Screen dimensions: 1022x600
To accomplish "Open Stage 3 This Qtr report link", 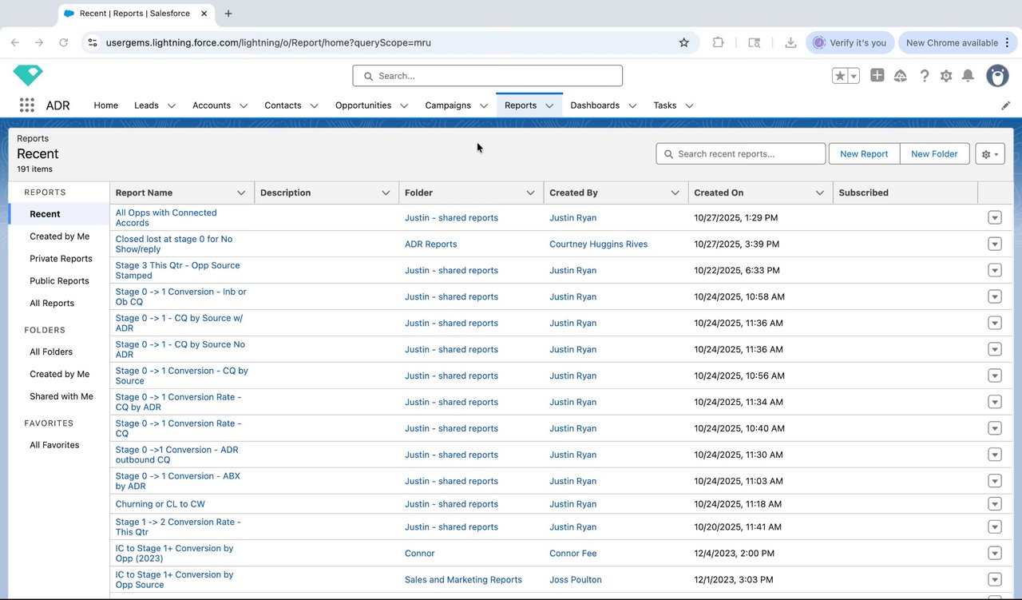I will click(177, 271).
